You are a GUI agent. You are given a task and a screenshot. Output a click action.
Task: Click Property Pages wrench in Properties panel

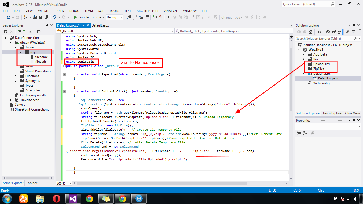click(x=313, y=133)
